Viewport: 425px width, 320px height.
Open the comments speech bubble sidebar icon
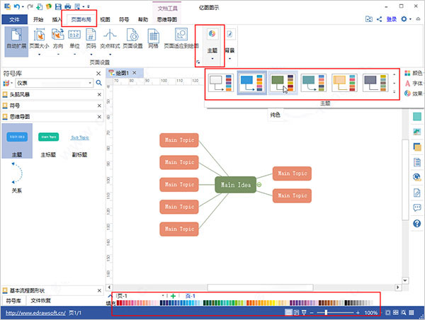point(417,208)
